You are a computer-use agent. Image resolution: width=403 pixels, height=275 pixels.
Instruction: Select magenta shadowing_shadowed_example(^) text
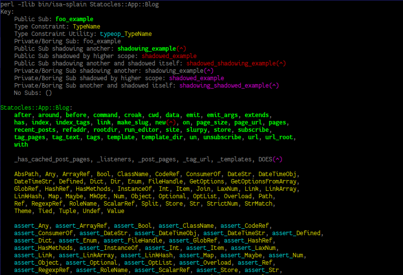click(x=229, y=86)
